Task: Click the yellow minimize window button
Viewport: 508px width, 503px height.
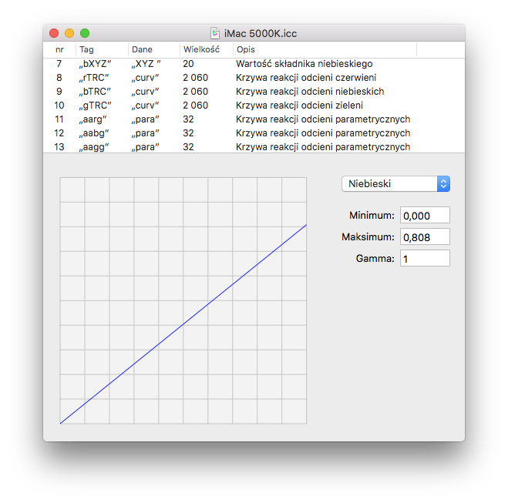Action: (69, 33)
